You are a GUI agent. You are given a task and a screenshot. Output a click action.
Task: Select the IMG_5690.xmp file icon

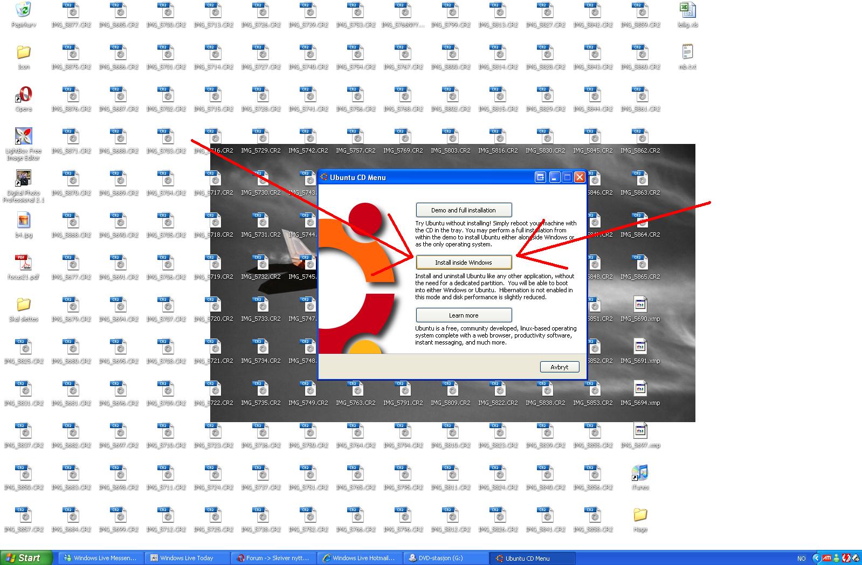tap(640, 305)
